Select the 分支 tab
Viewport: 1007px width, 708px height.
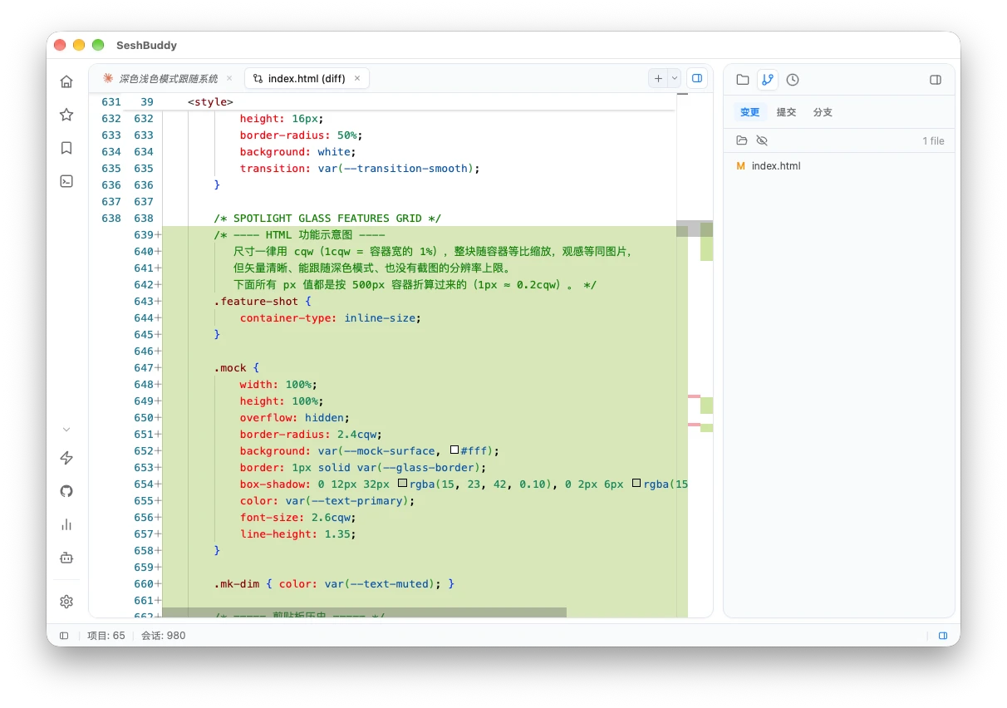click(823, 112)
